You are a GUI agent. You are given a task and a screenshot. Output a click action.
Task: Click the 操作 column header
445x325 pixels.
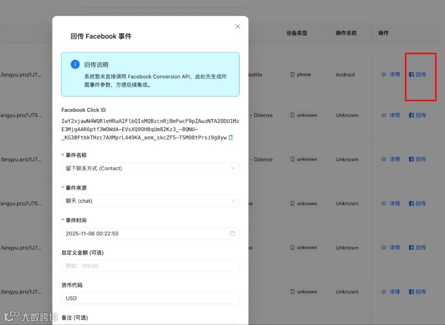coord(384,33)
